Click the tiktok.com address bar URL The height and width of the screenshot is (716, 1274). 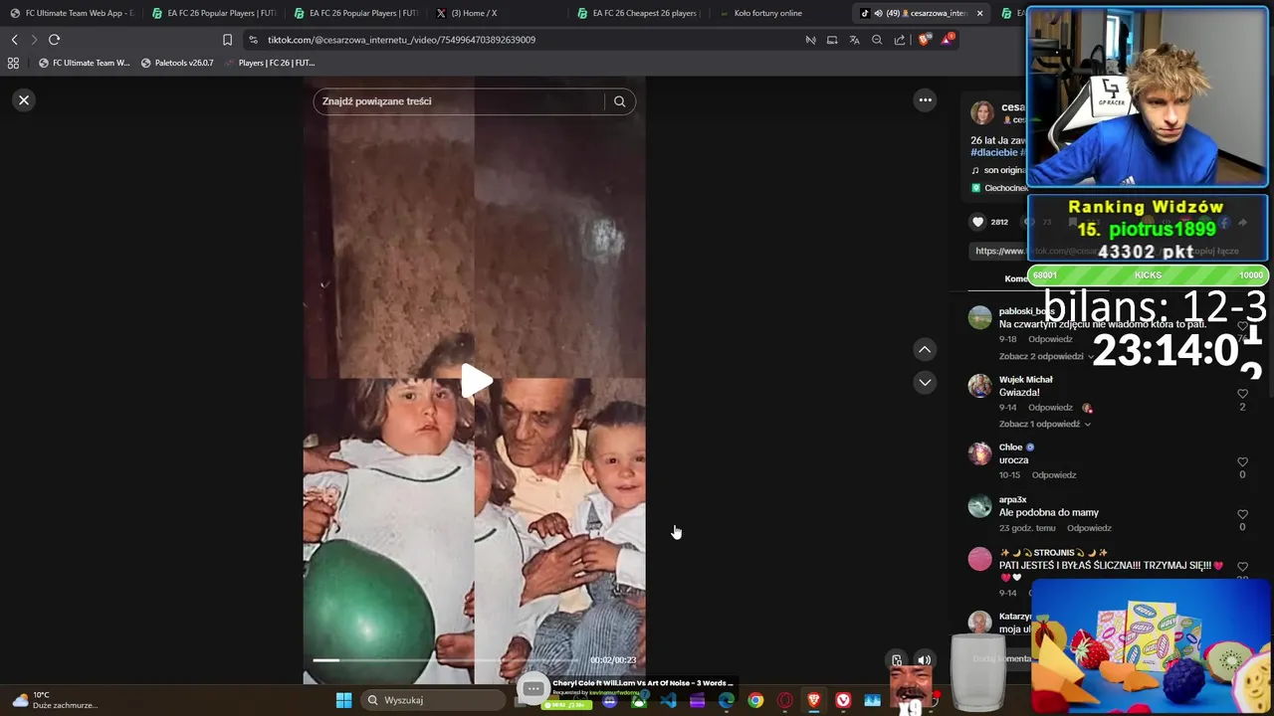tap(401, 40)
